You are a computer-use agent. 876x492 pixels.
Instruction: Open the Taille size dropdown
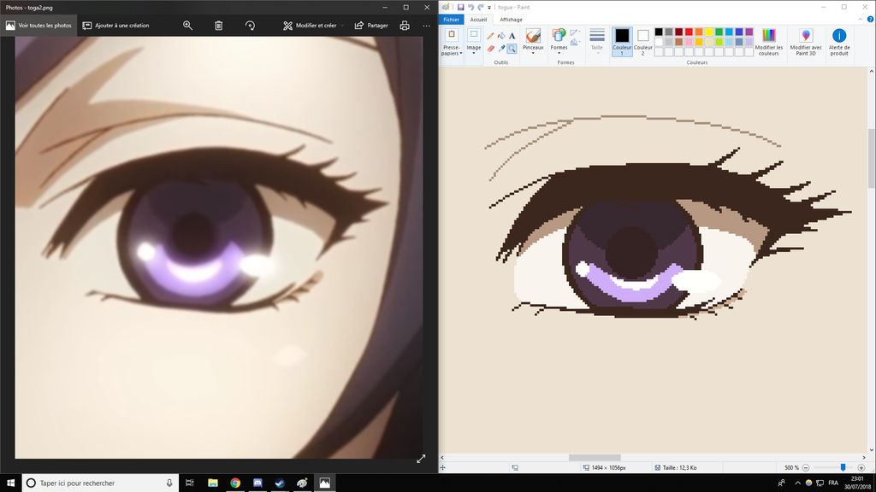(x=596, y=41)
